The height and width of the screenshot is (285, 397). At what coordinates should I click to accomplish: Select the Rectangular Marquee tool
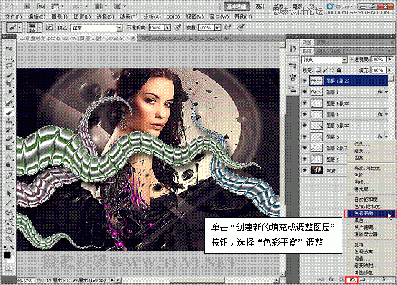coord(9,57)
